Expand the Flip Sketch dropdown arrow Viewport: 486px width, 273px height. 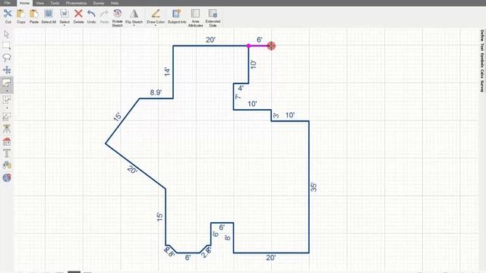tap(134, 25)
